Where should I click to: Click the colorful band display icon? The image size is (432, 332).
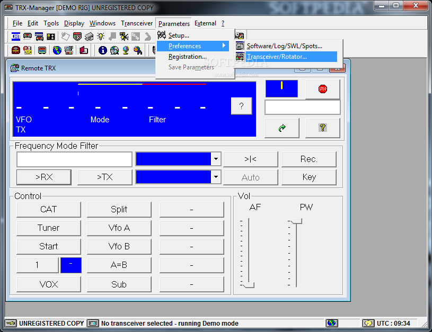click(42, 50)
